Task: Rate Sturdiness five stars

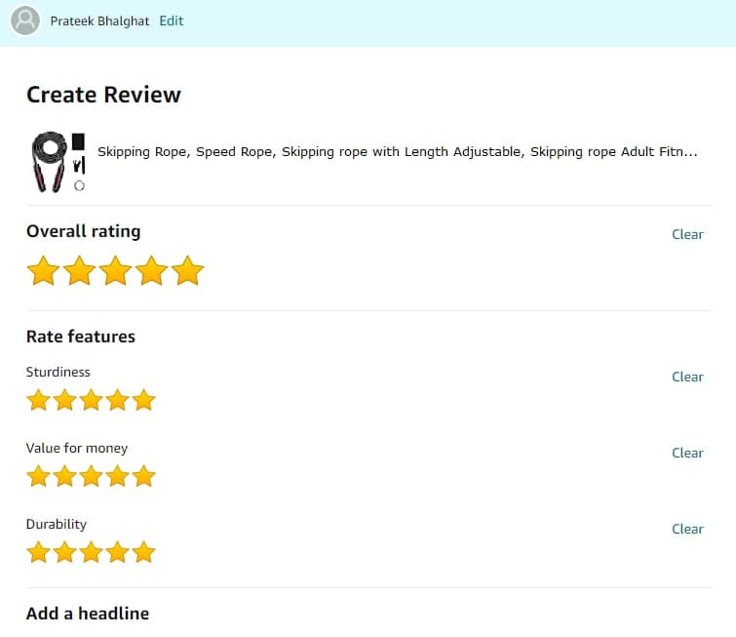Action: click(143, 400)
